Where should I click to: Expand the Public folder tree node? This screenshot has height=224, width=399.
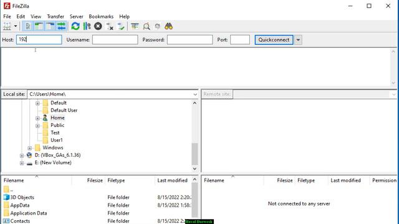point(37,126)
